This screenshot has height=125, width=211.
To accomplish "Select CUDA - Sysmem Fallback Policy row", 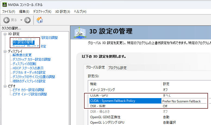I will click(125, 101).
